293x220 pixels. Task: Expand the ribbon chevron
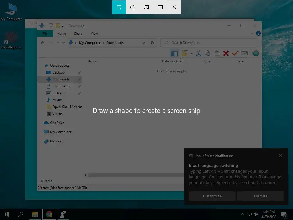tap(252, 33)
